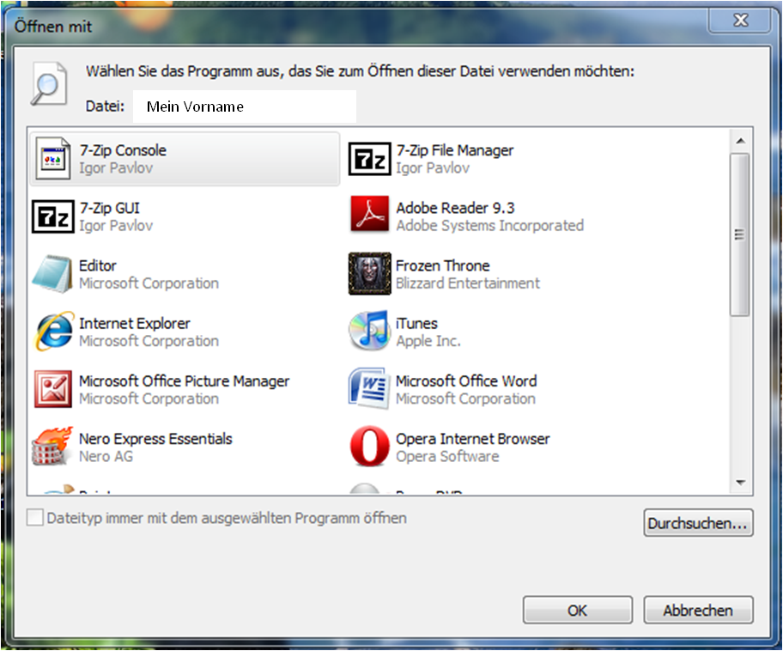Select the 'Internet Explorer' name text

click(x=134, y=324)
